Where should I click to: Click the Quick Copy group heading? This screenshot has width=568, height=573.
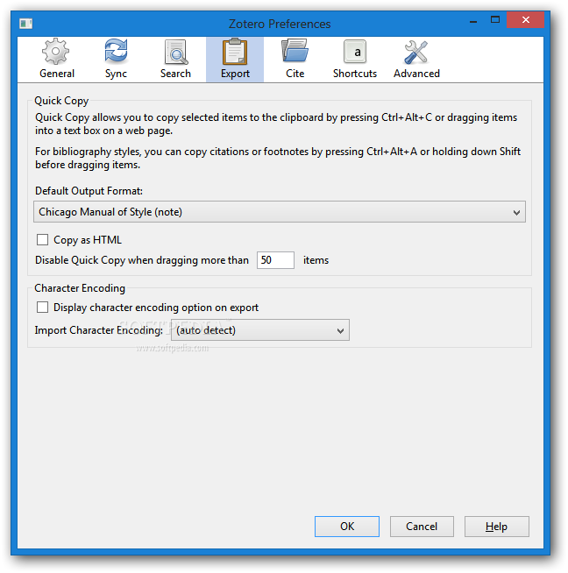pos(61,101)
